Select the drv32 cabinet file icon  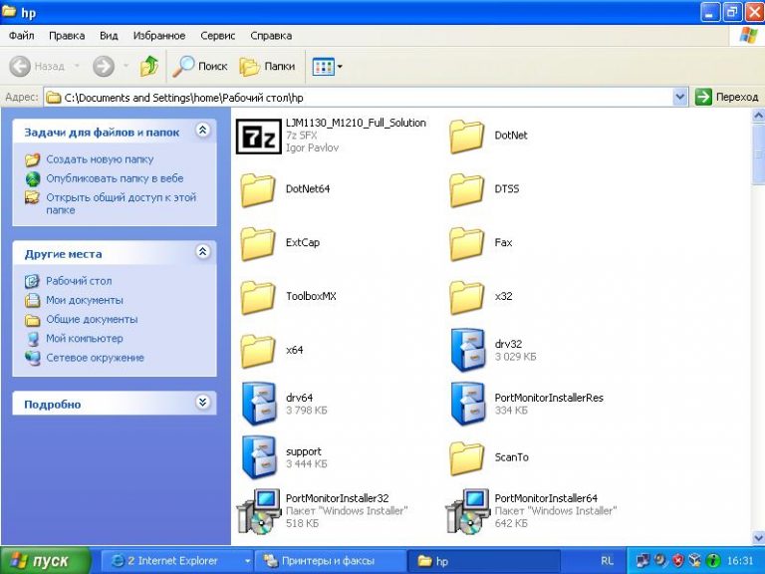tap(468, 350)
